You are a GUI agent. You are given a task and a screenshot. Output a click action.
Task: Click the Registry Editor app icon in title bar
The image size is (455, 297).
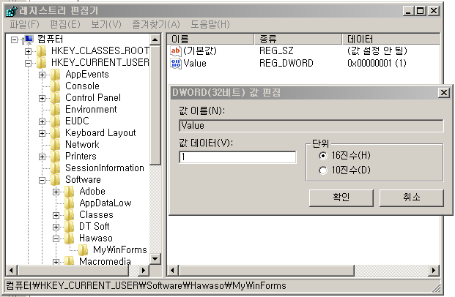(12, 11)
